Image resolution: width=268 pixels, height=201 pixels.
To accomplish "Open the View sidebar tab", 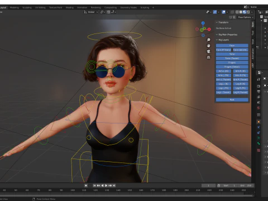I will [x=253, y=42].
